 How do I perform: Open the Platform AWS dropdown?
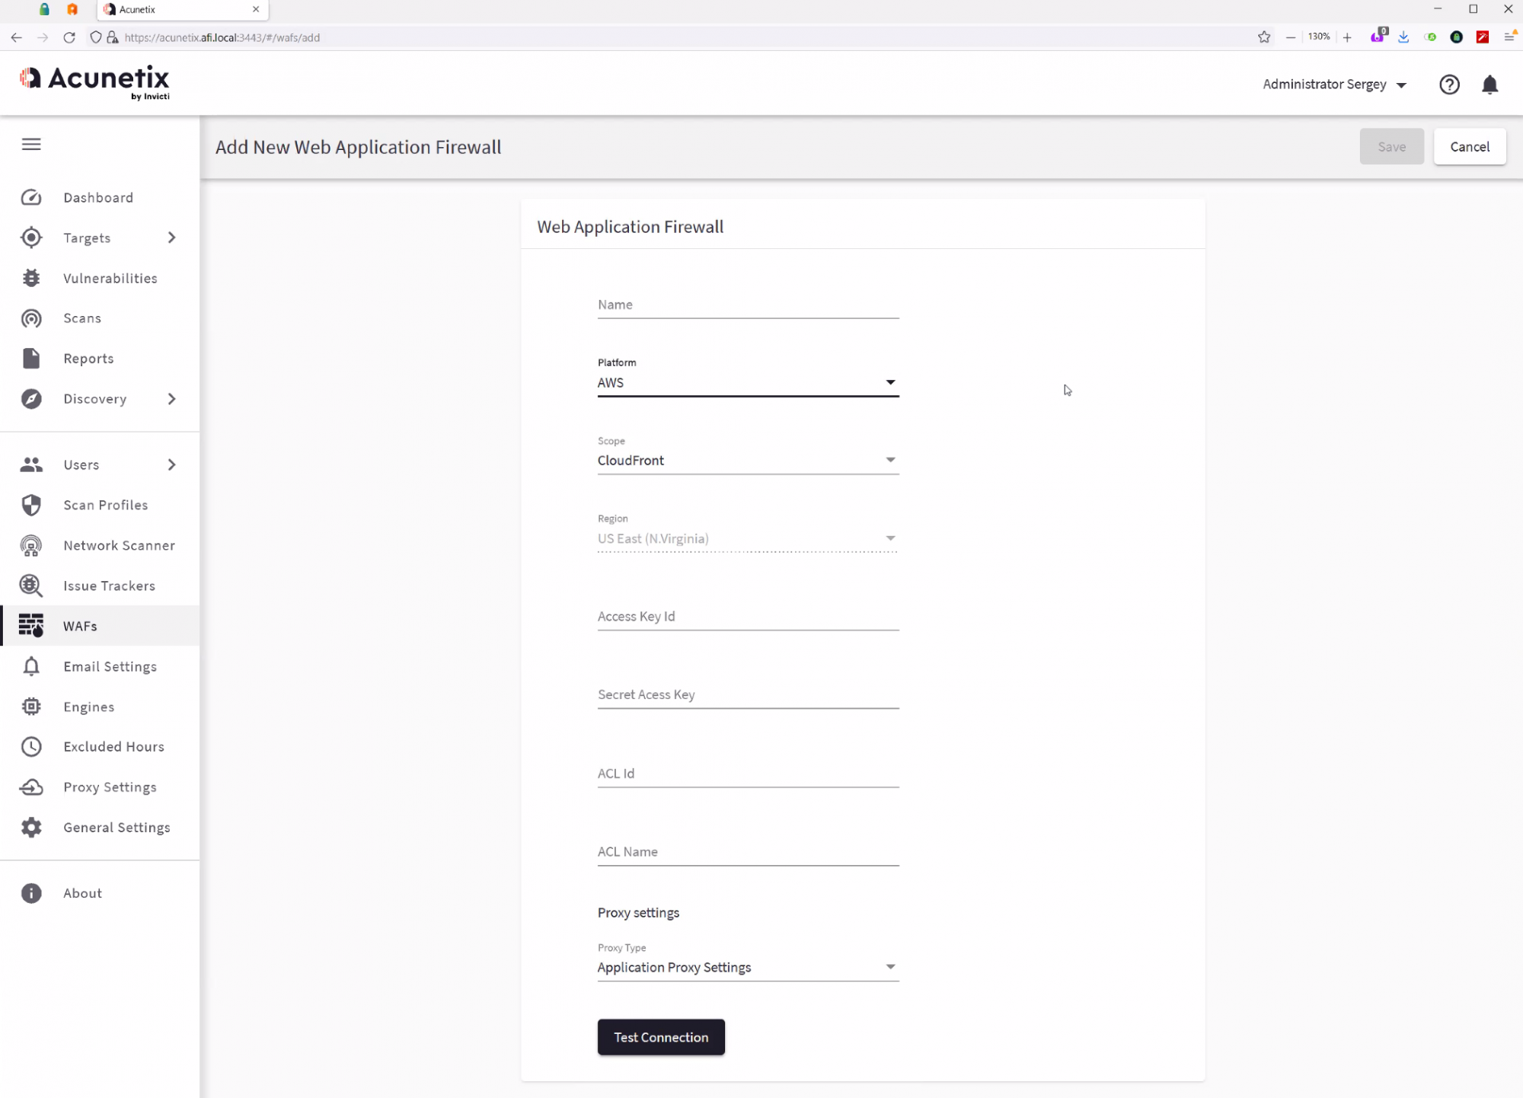[747, 382]
